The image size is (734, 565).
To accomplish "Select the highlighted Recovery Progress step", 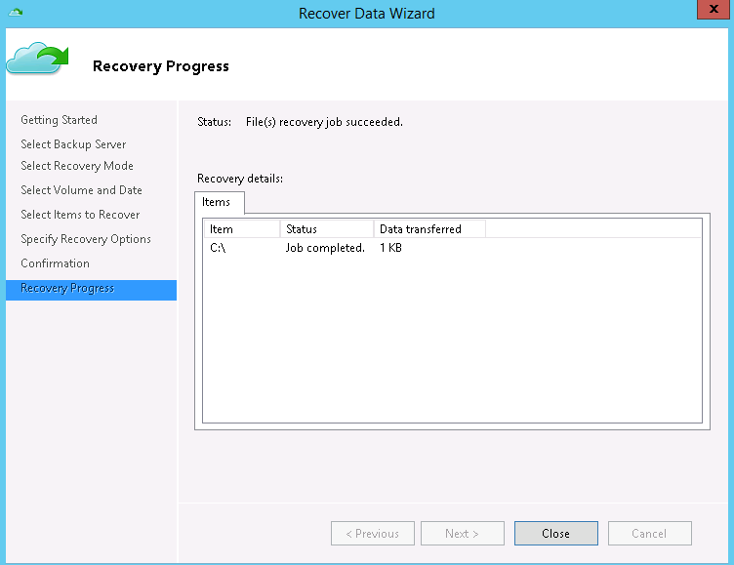I will click(x=92, y=290).
